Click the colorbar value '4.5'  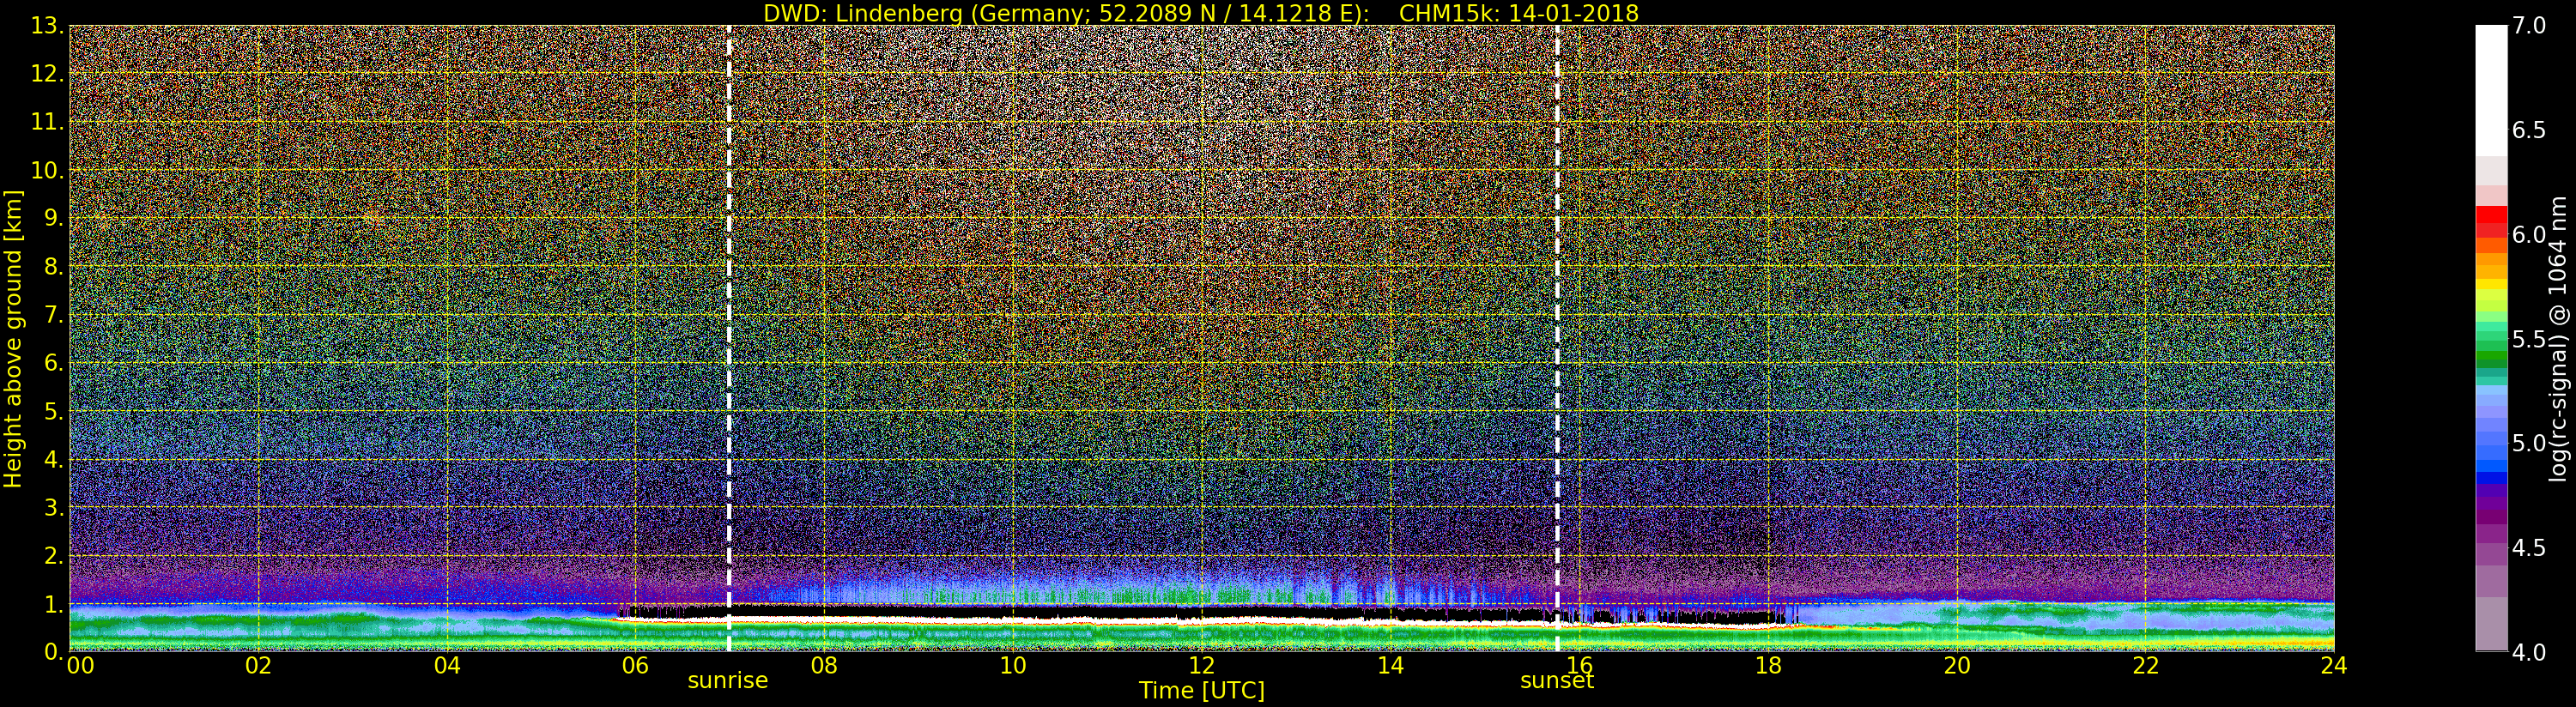(x=2529, y=547)
